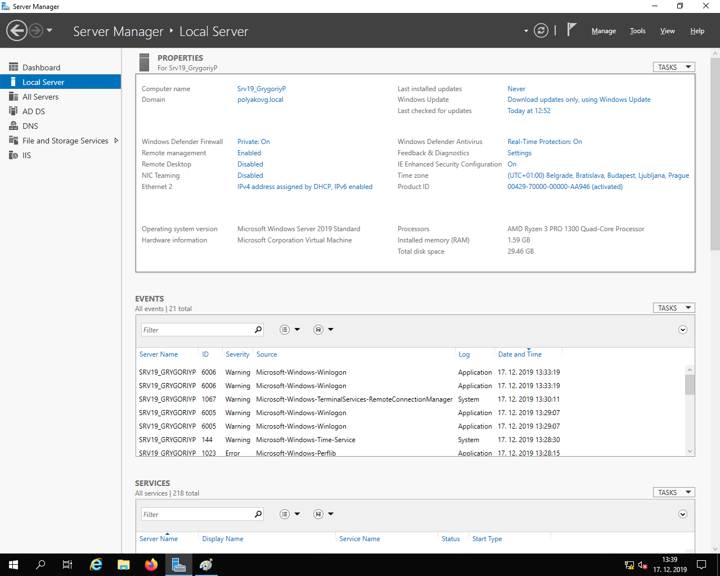Click Remote Desktop Disabled link

[250, 164]
